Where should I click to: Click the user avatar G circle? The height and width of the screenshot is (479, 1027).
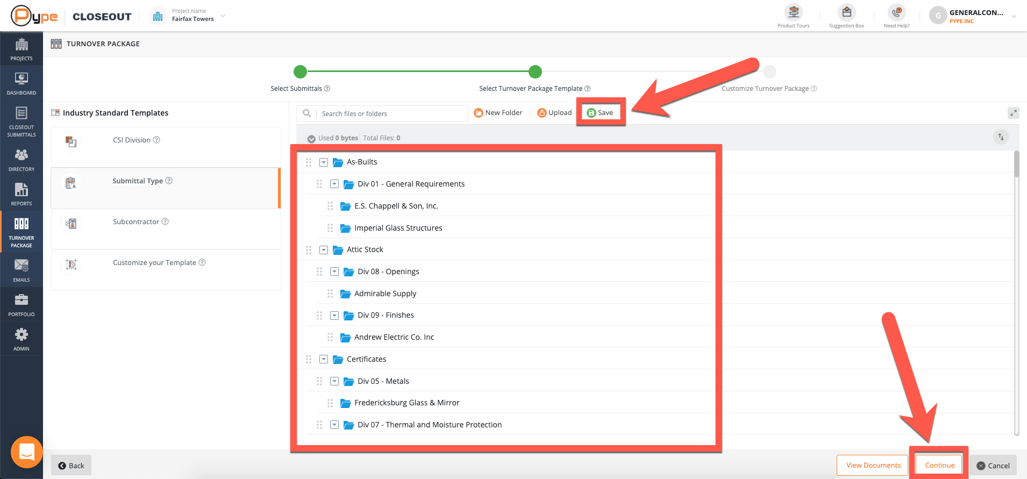coord(938,16)
